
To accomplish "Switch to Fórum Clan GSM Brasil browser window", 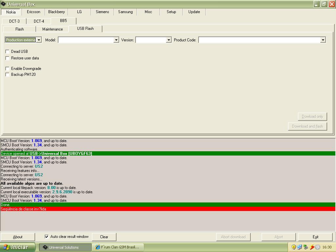I will (x=117, y=247).
